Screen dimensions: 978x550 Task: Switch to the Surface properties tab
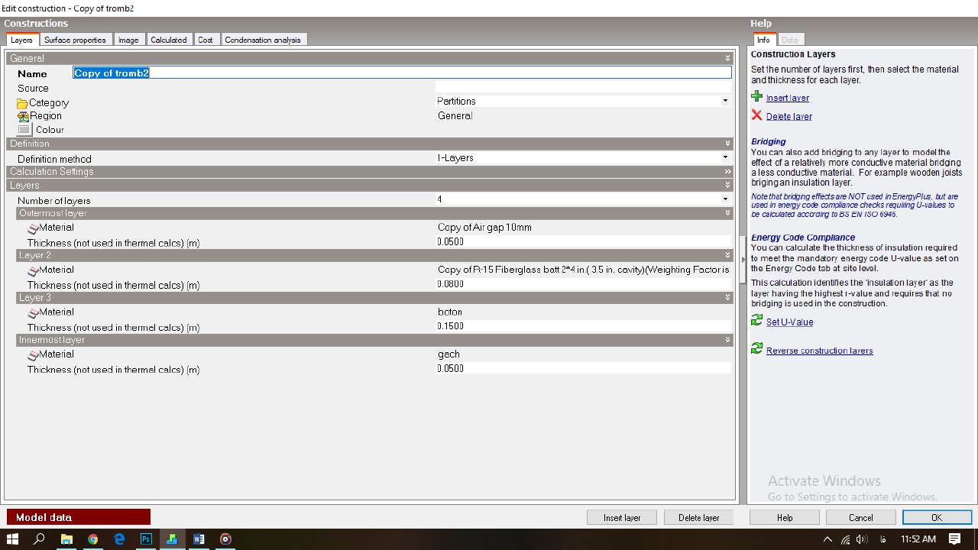coord(75,40)
